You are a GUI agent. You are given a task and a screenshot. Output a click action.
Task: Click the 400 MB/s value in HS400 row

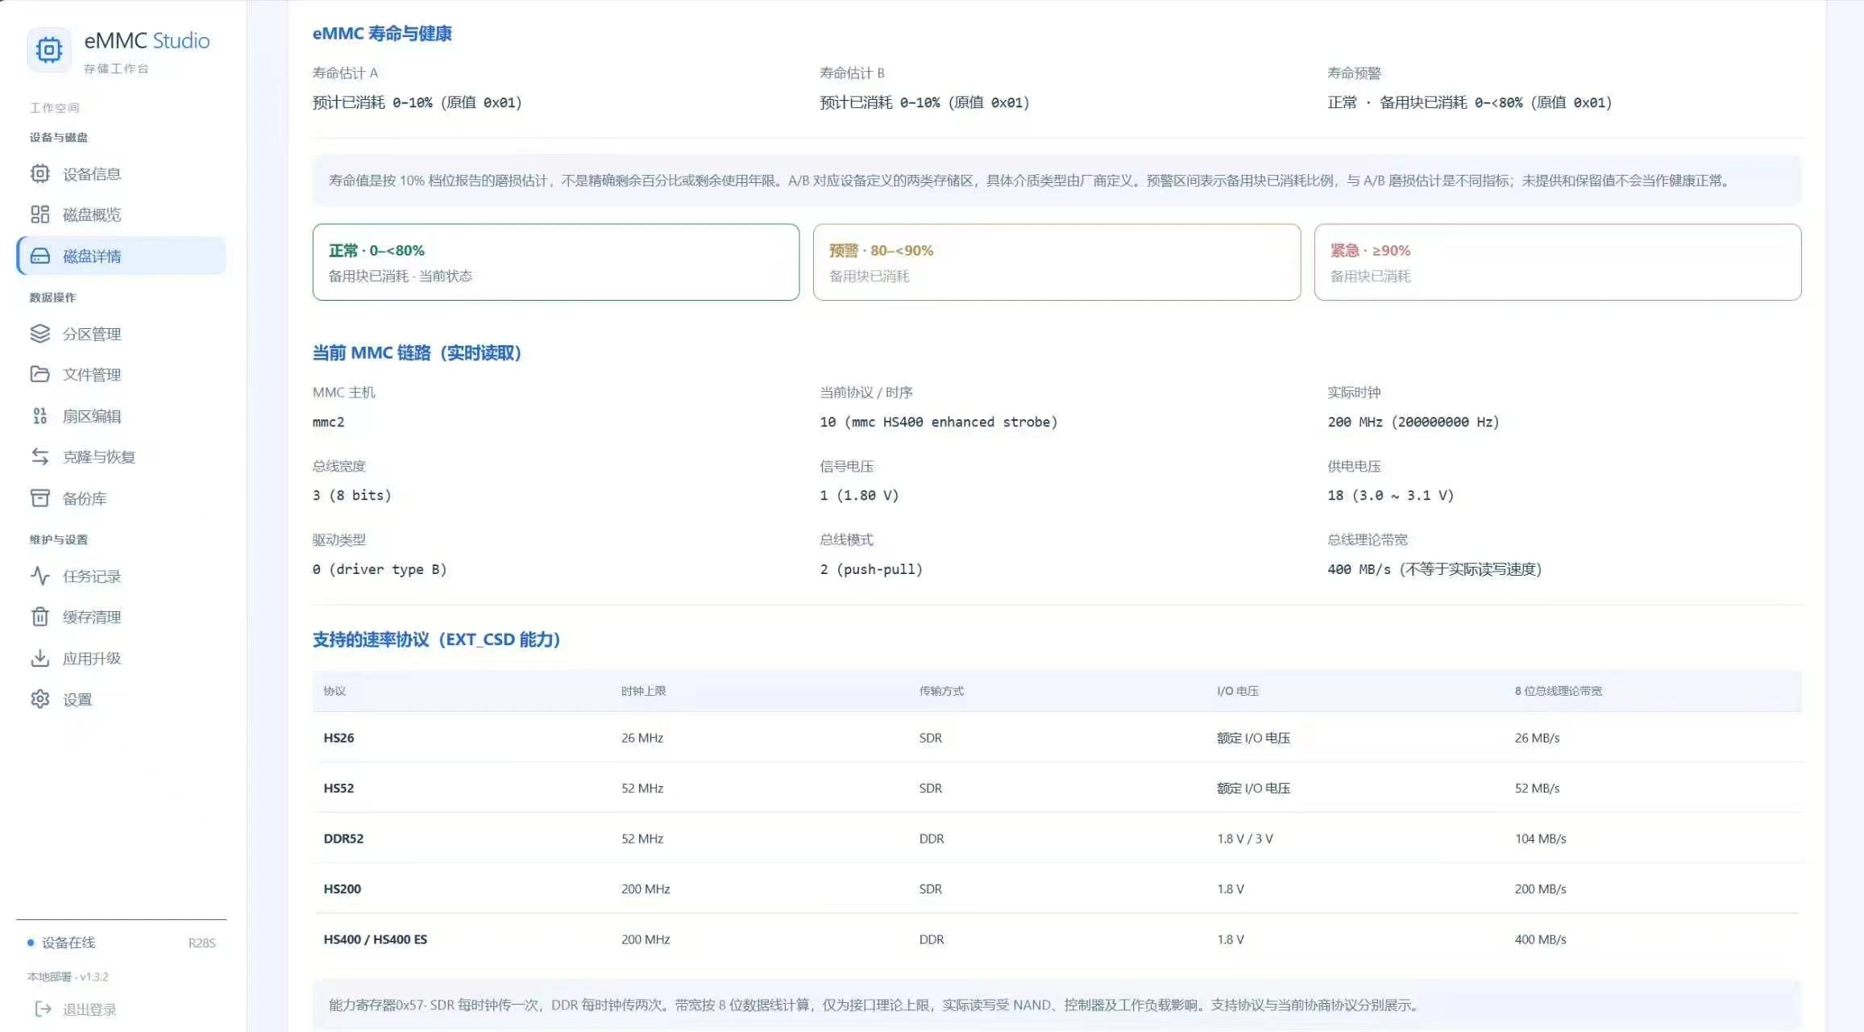coord(1540,939)
